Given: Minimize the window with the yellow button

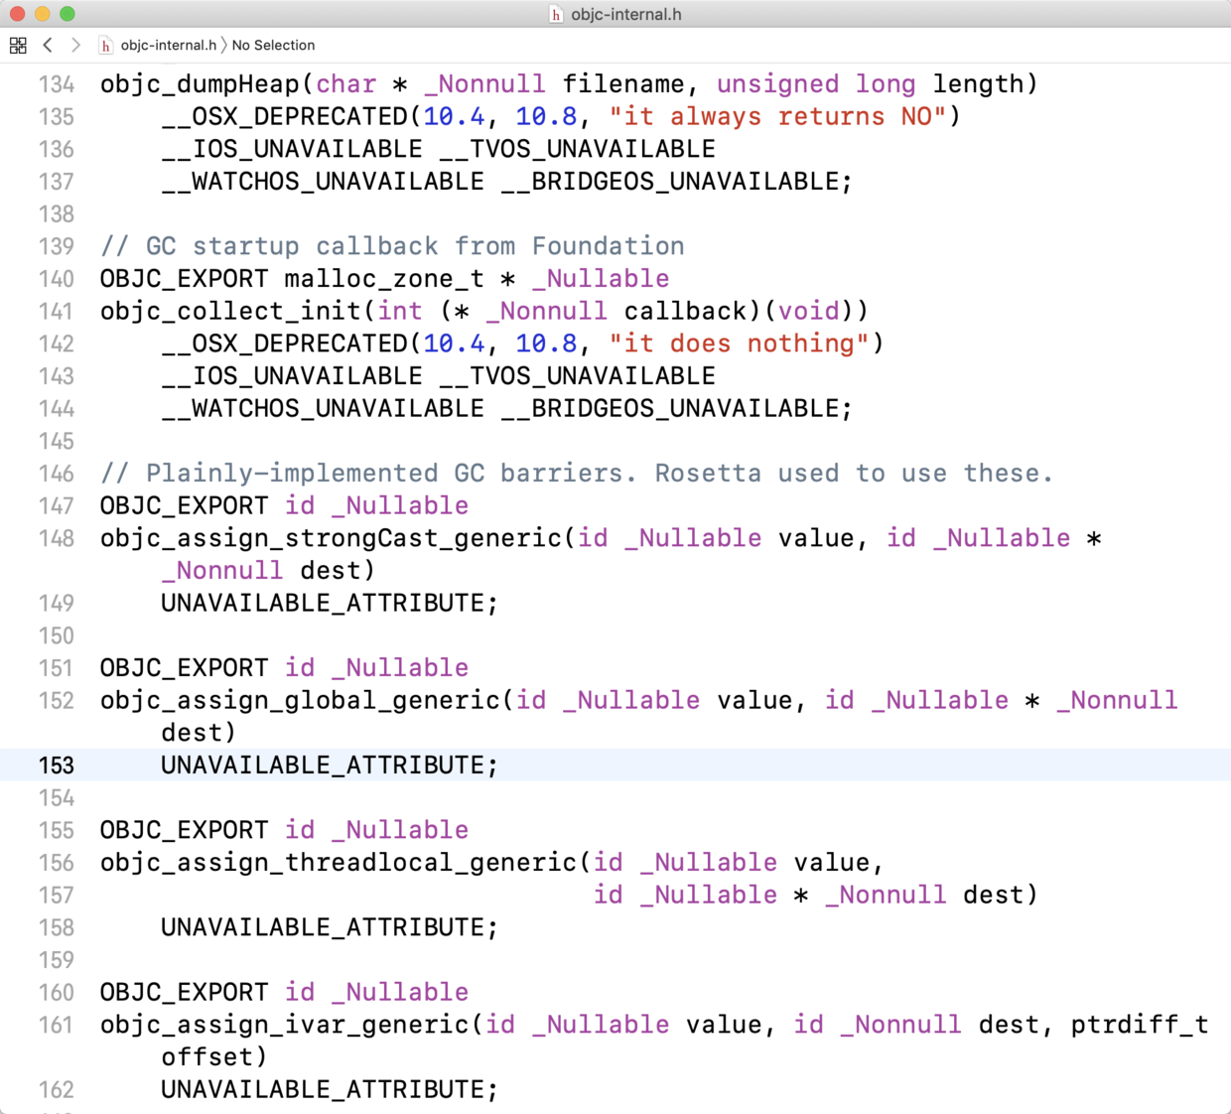Looking at the screenshot, I should (42, 14).
